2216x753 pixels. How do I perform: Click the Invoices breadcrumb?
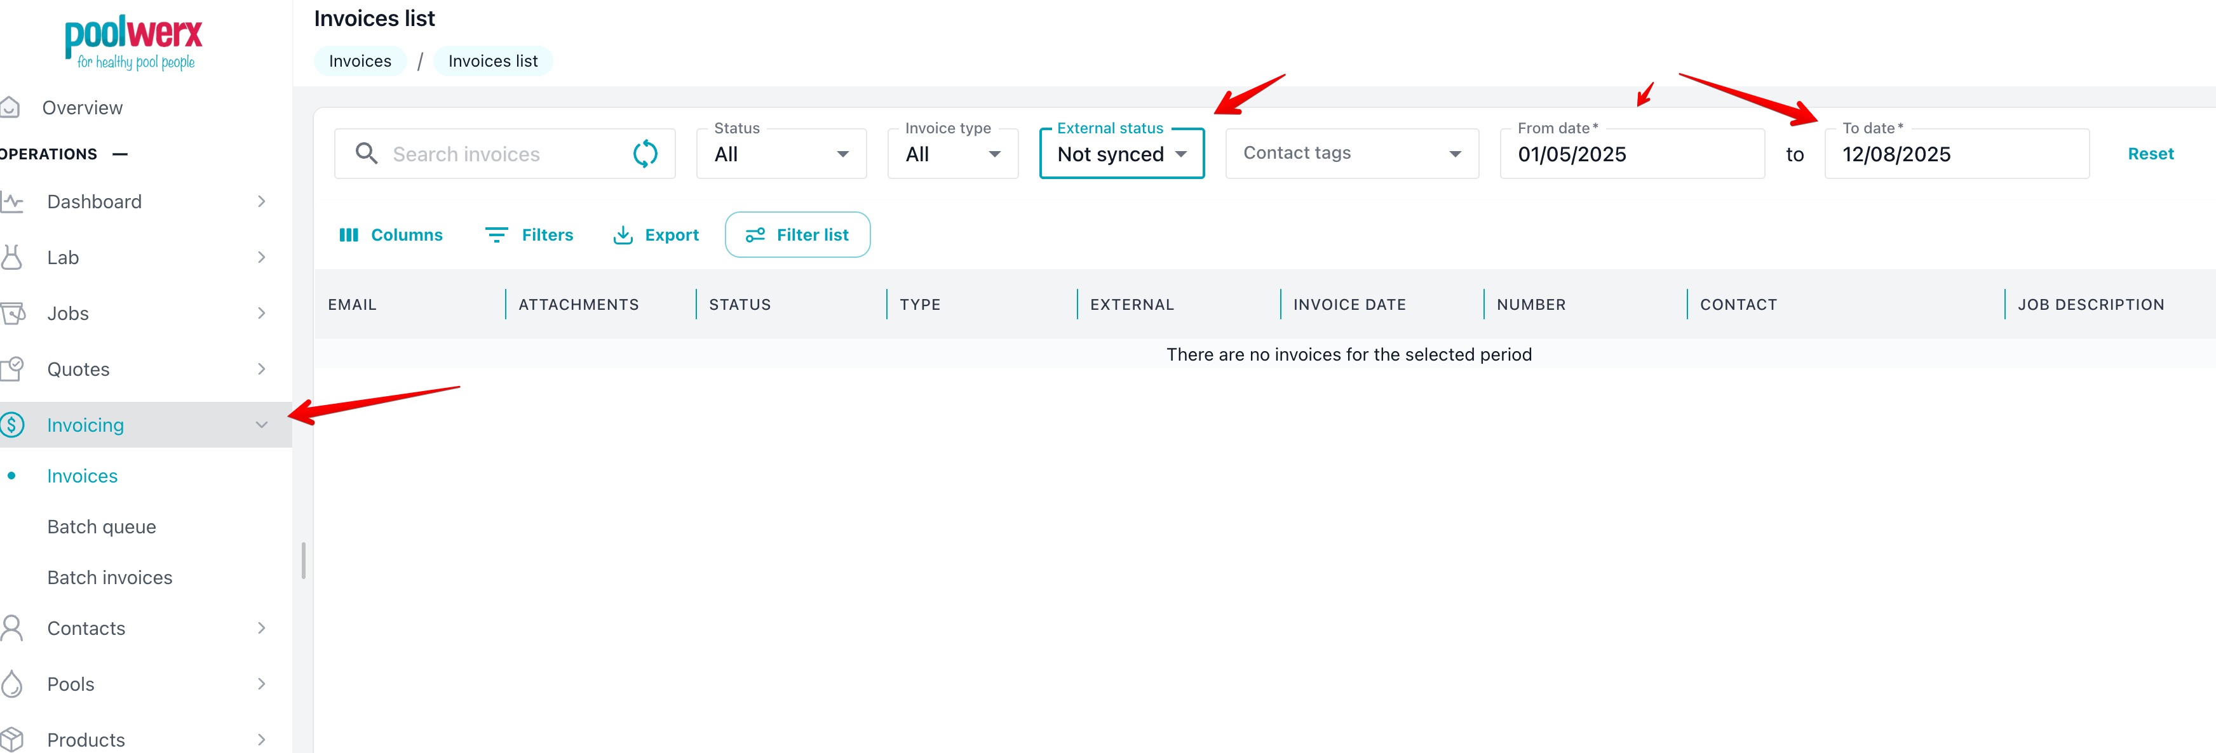coord(360,61)
